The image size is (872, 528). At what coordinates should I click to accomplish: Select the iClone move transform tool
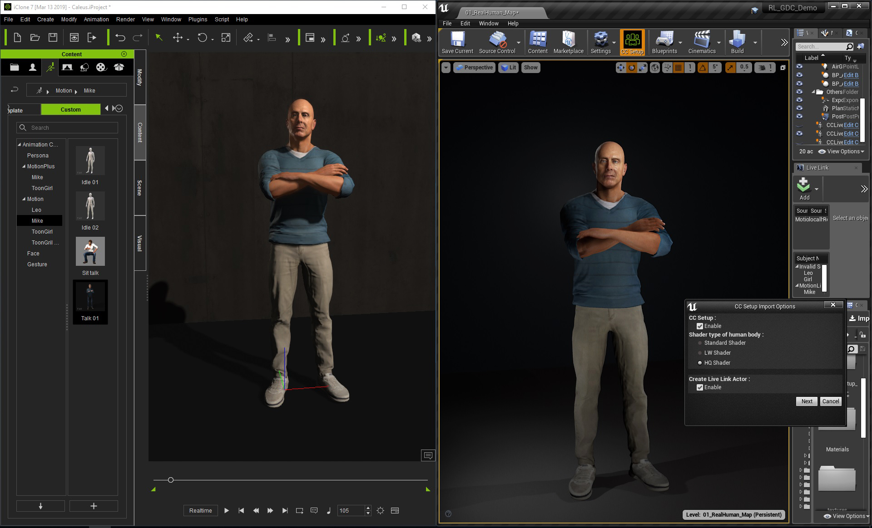point(178,38)
